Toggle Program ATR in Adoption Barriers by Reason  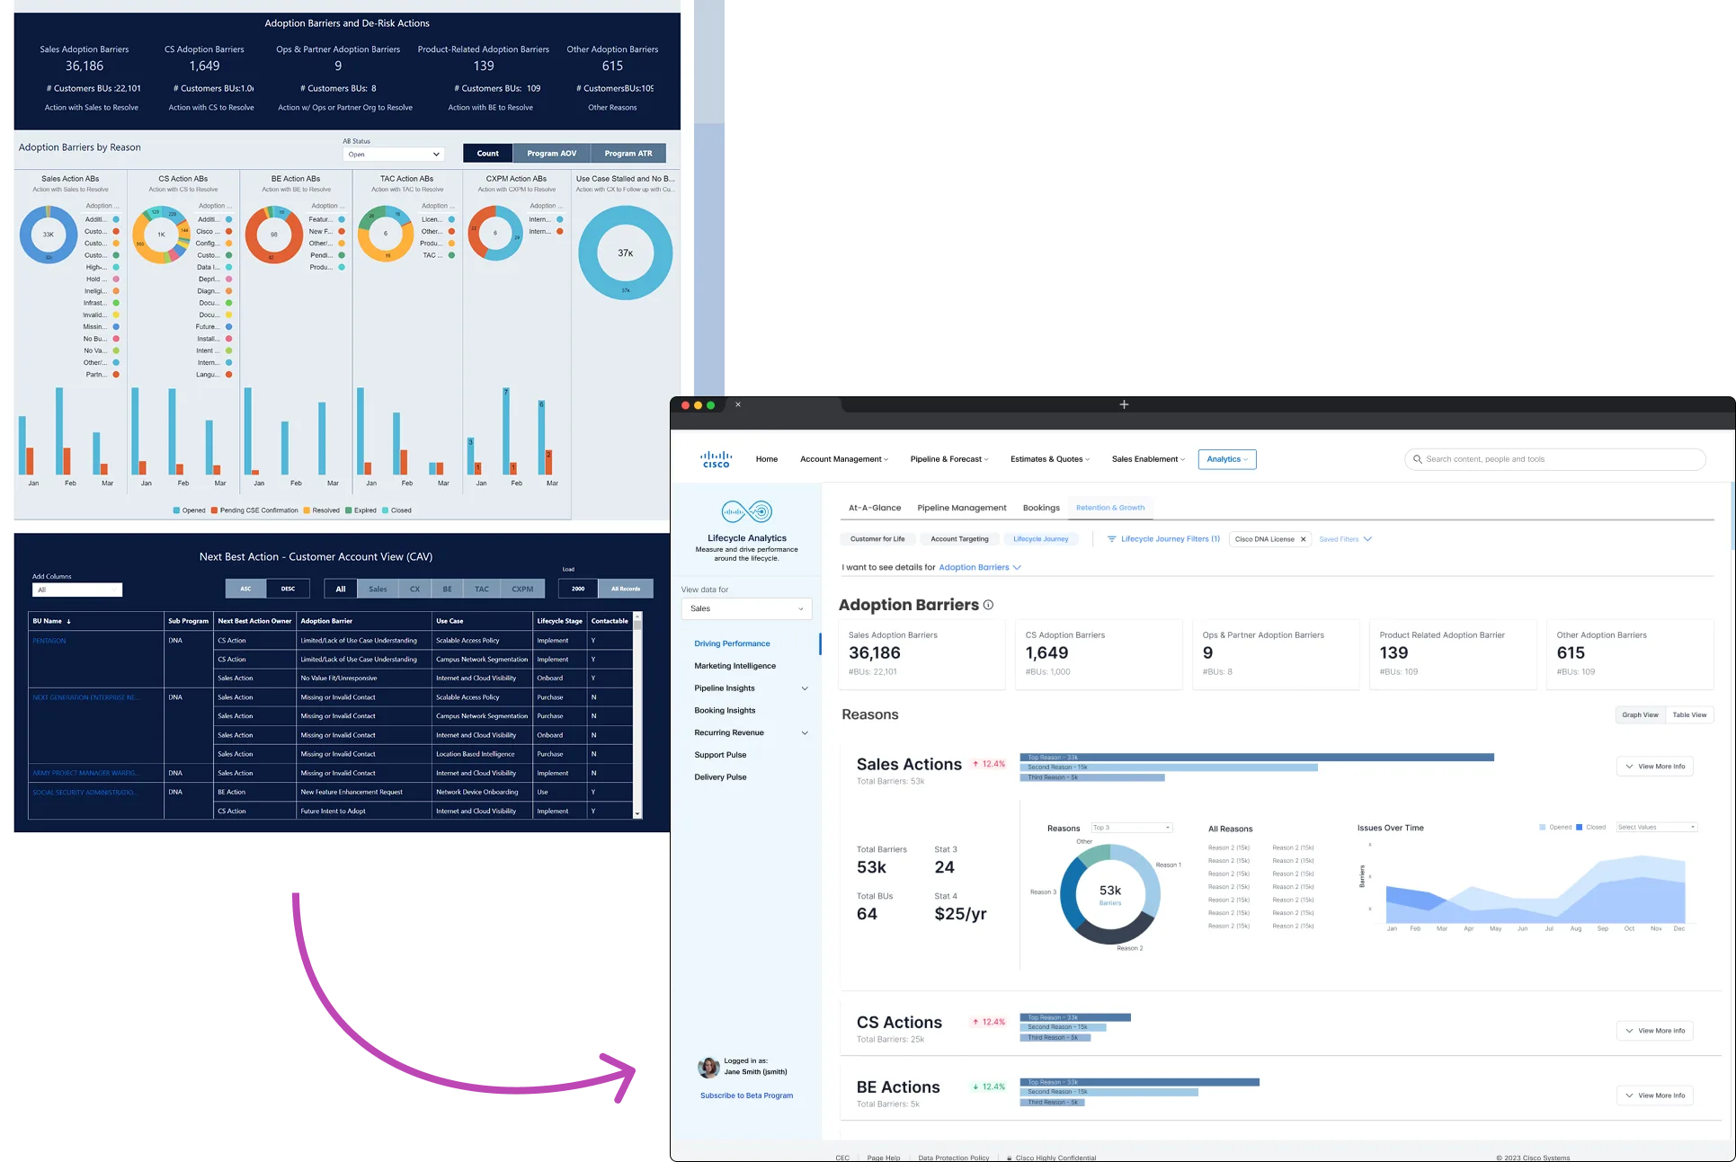pyautogui.click(x=628, y=154)
